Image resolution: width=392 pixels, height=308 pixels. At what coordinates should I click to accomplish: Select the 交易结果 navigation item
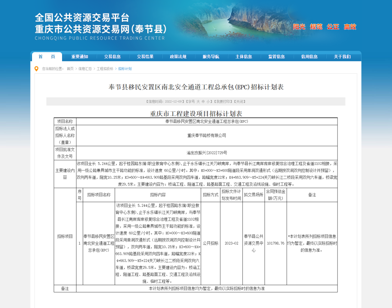[145, 57]
